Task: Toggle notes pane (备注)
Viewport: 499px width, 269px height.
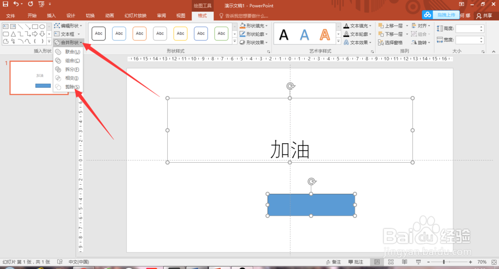Action: 333,262
